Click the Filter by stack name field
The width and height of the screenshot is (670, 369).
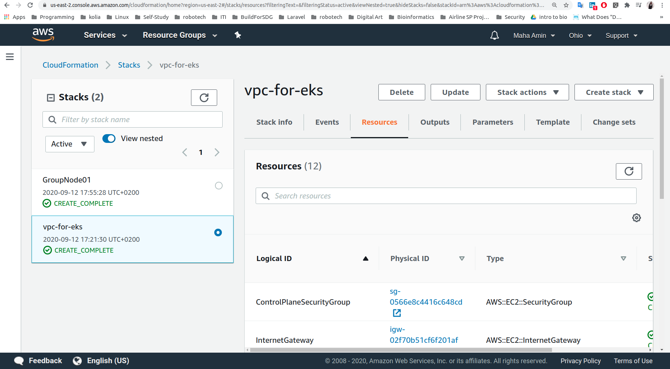pyautogui.click(x=133, y=120)
